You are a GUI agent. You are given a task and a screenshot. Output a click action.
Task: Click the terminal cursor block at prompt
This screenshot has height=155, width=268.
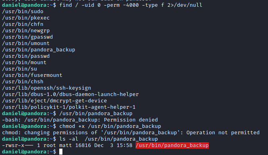click(x=61, y=151)
